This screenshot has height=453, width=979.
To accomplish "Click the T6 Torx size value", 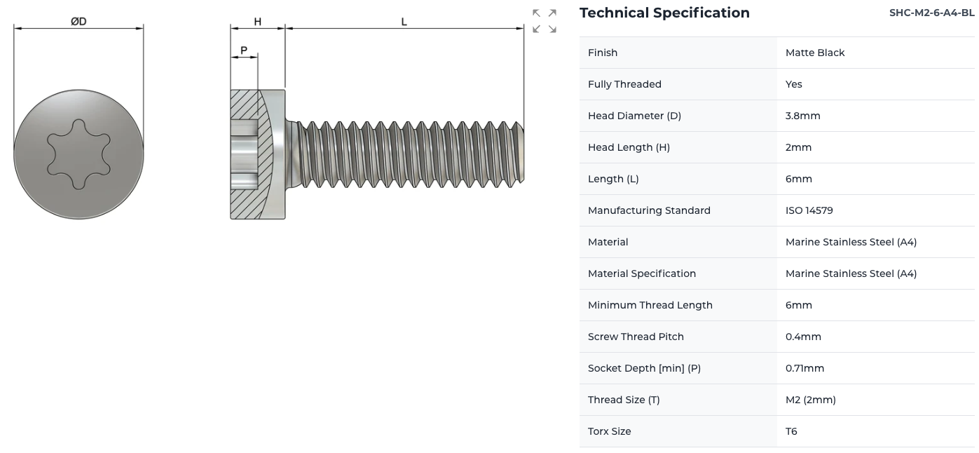I will tap(791, 431).
